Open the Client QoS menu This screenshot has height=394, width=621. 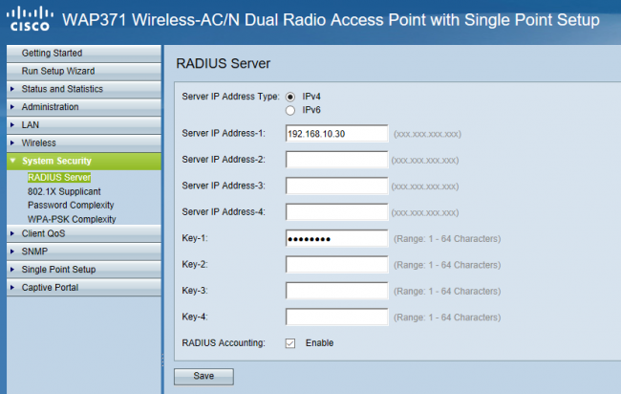(x=84, y=233)
